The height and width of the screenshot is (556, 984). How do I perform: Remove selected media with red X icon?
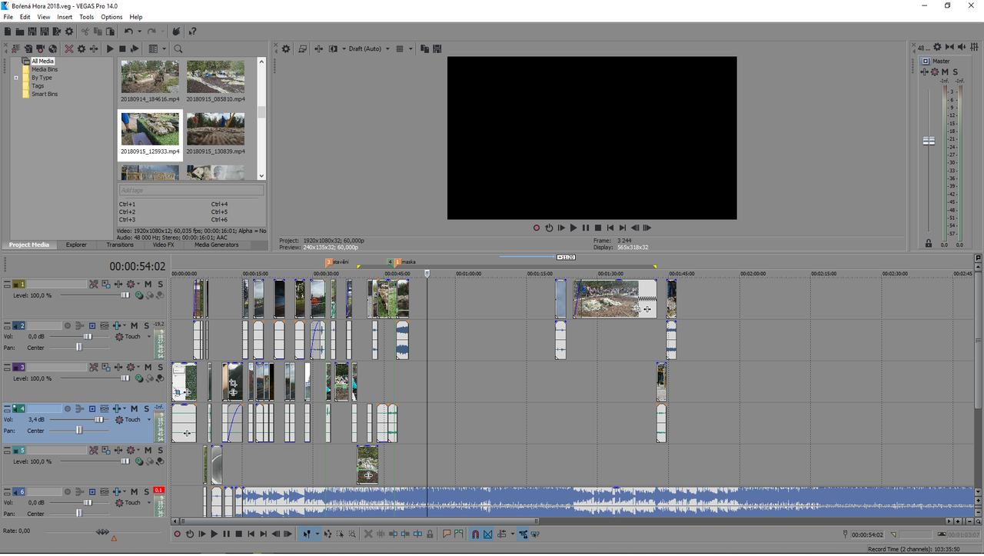[69, 48]
